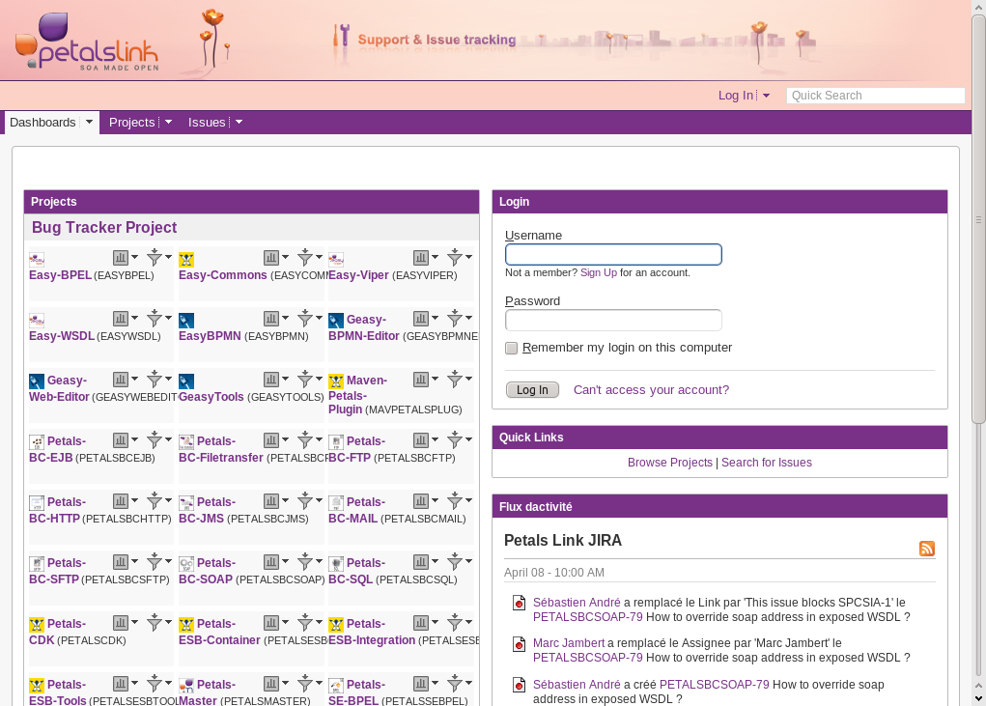Viewport: 986px width, 706px height.
Task: Click the Quick Search box
Action: coord(875,96)
